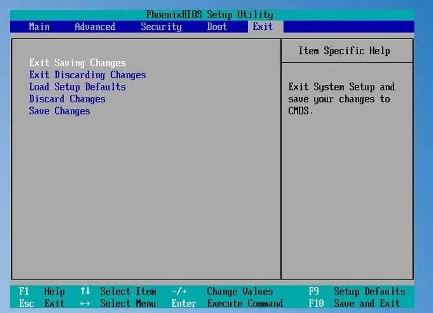Click the up-down arrows Select Item legend
Image resolution: width=433 pixels, height=313 pixels.
pos(119,291)
